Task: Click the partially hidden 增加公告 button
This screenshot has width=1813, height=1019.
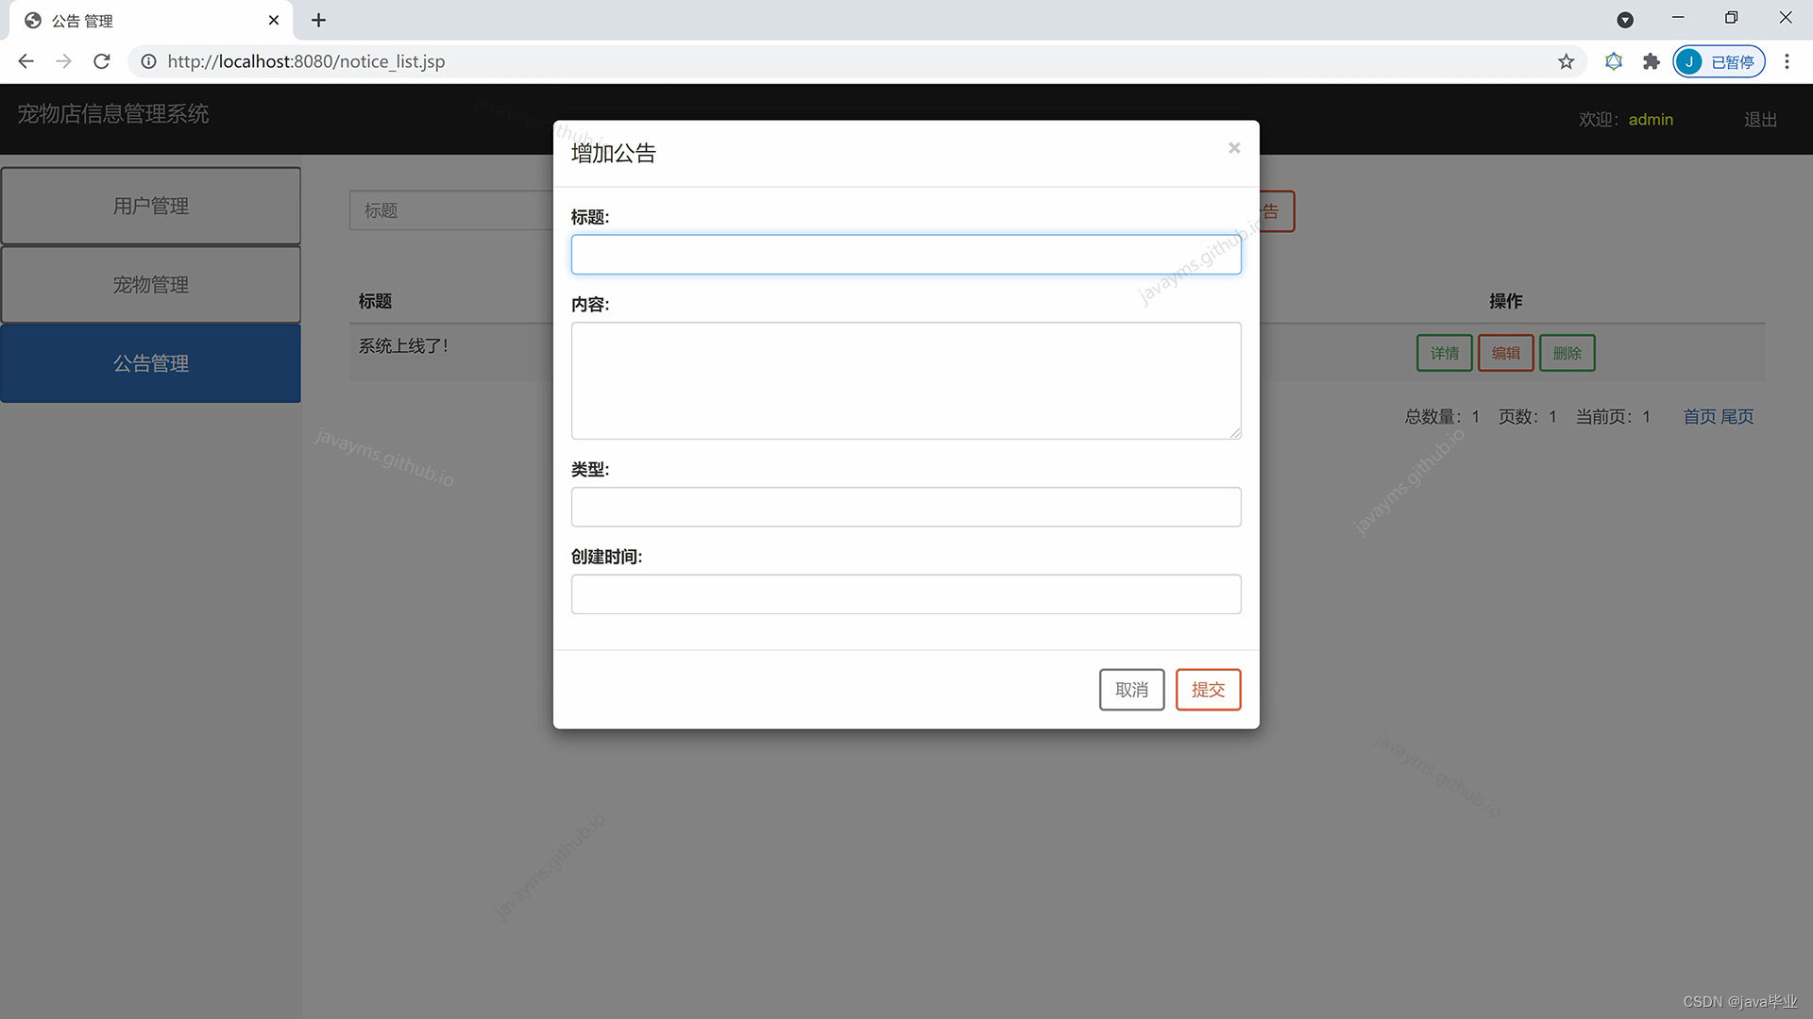Action: pos(1277,211)
